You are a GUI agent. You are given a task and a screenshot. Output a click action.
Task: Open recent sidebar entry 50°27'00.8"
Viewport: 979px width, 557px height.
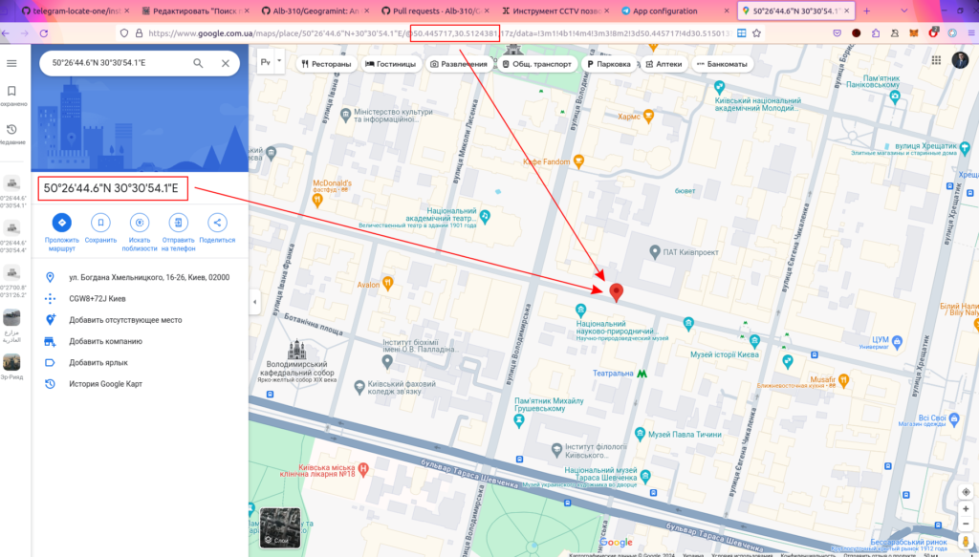[x=11, y=281]
